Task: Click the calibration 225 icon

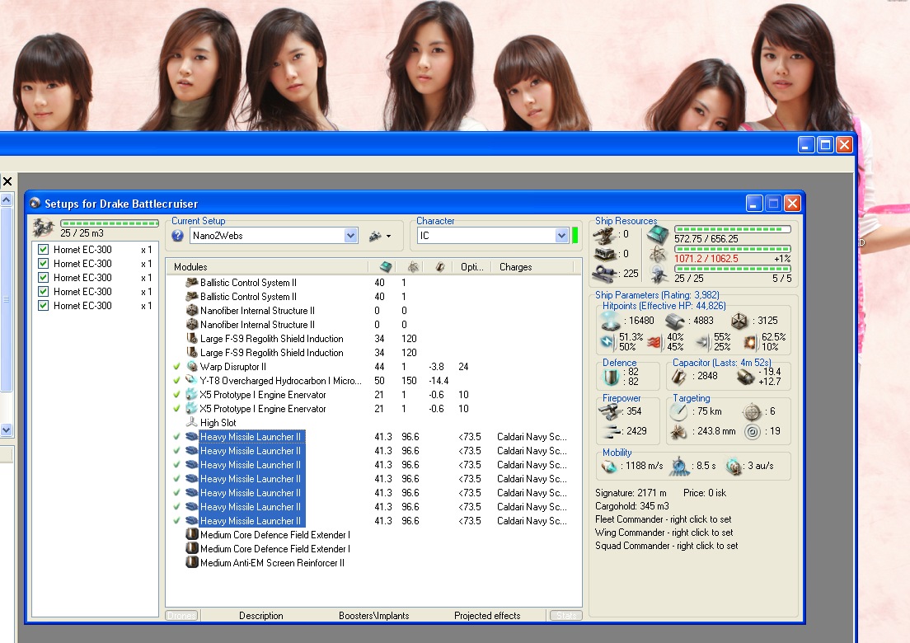Action: coord(605,274)
